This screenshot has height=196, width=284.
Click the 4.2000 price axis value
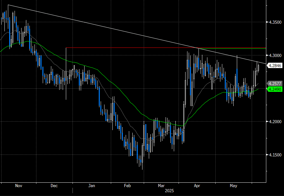pyautogui.click(x=275, y=122)
